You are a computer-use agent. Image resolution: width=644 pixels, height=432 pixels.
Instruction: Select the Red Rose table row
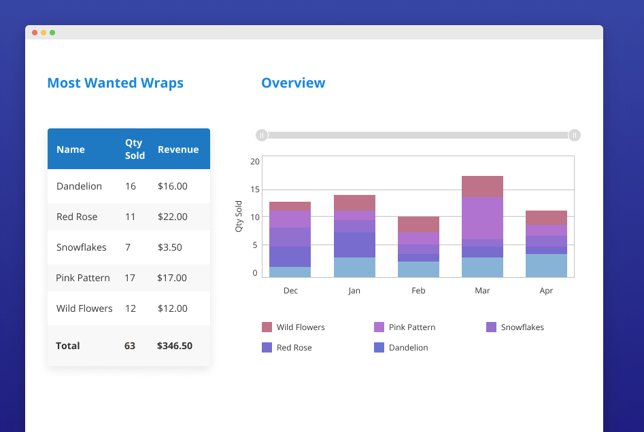pos(129,217)
